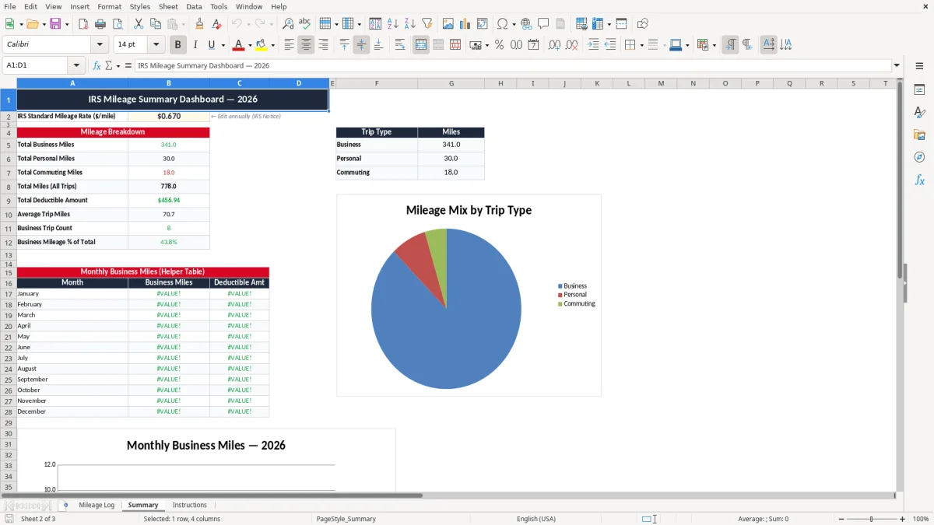Insert Special Character omega icon
Image resolution: width=934 pixels, height=525 pixels.
tap(502, 24)
